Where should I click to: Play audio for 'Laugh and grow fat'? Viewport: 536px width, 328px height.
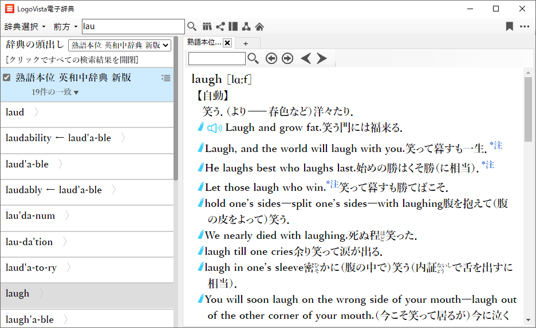click(x=215, y=128)
